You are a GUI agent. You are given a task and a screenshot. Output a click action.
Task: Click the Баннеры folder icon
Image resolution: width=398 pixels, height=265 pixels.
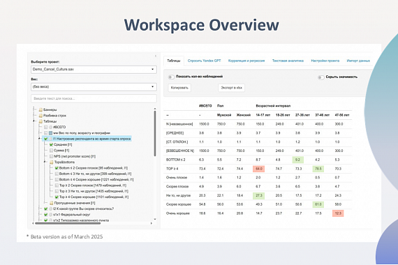(x=40, y=109)
